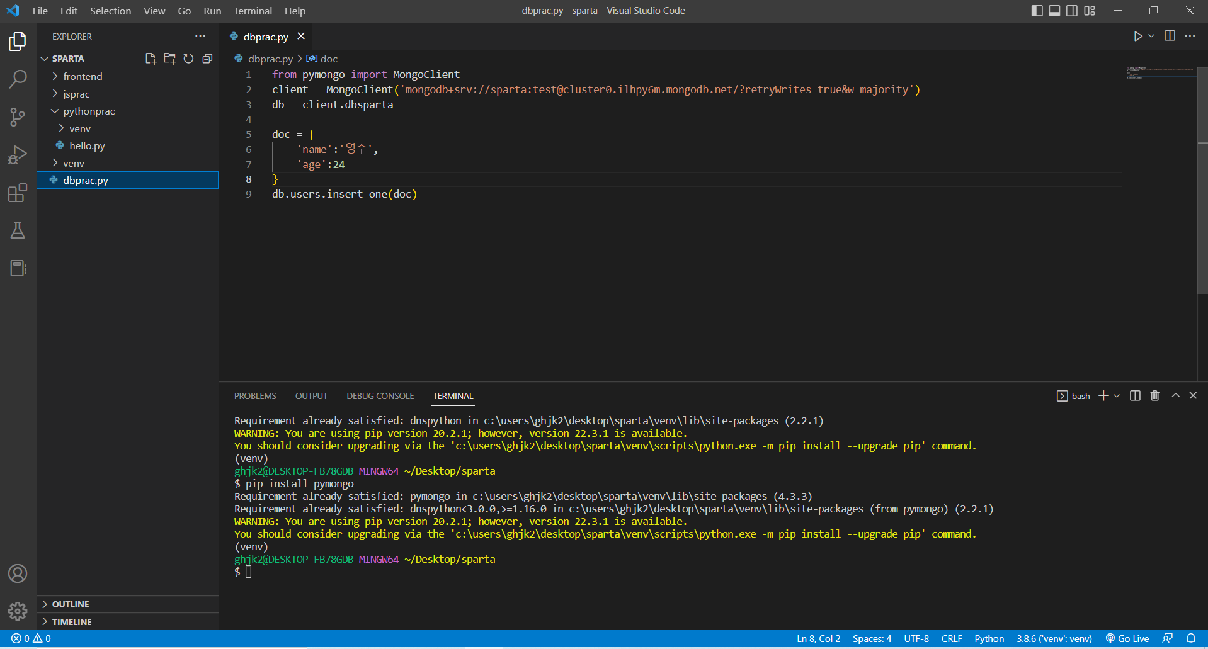Add a new terminal with plus icon
This screenshot has height=649, width=1208.
click(x=1103, y=395)
